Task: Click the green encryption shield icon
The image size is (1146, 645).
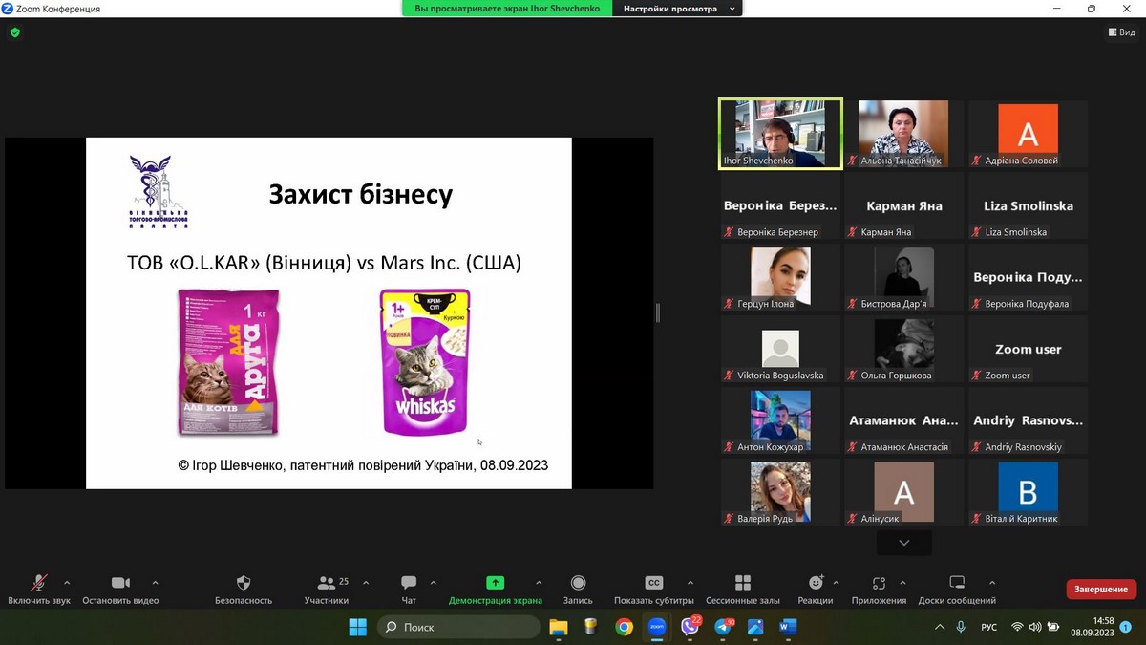Action: click(x=14, y=32)
